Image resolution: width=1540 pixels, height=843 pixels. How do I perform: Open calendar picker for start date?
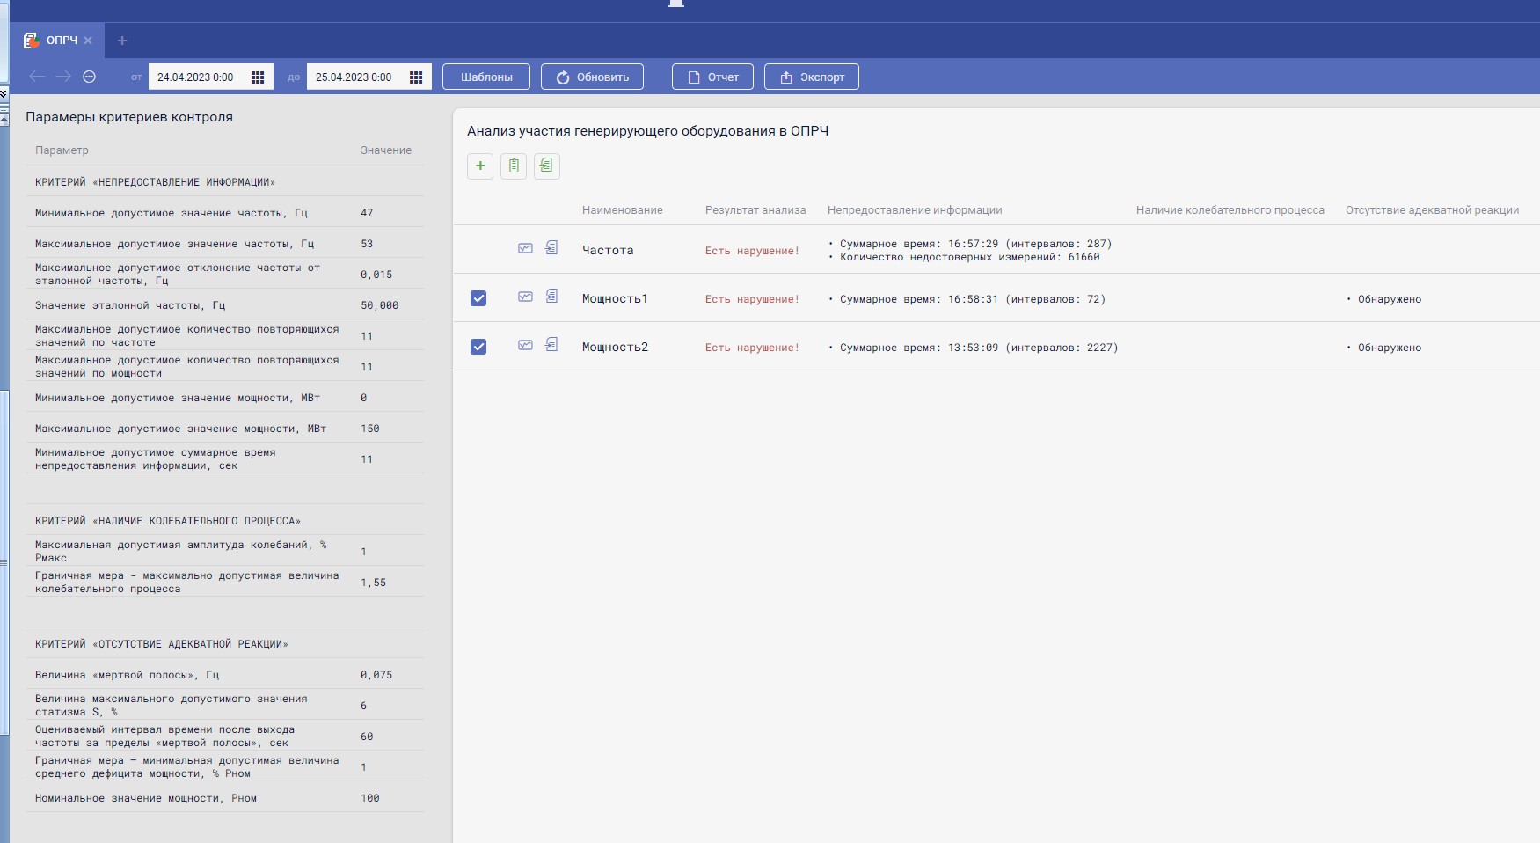pyautogui.click(x=258, y=77)
